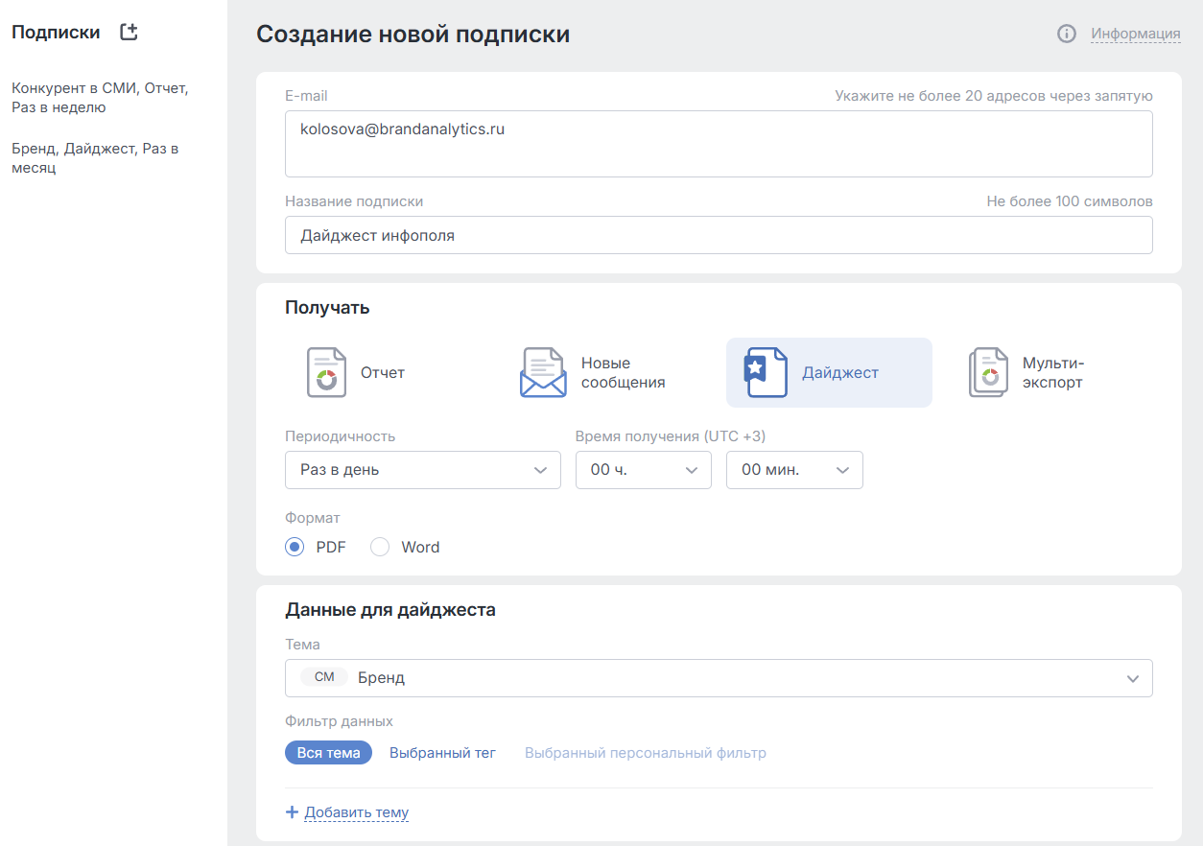Click the Получать section heading

coord(327,308)
